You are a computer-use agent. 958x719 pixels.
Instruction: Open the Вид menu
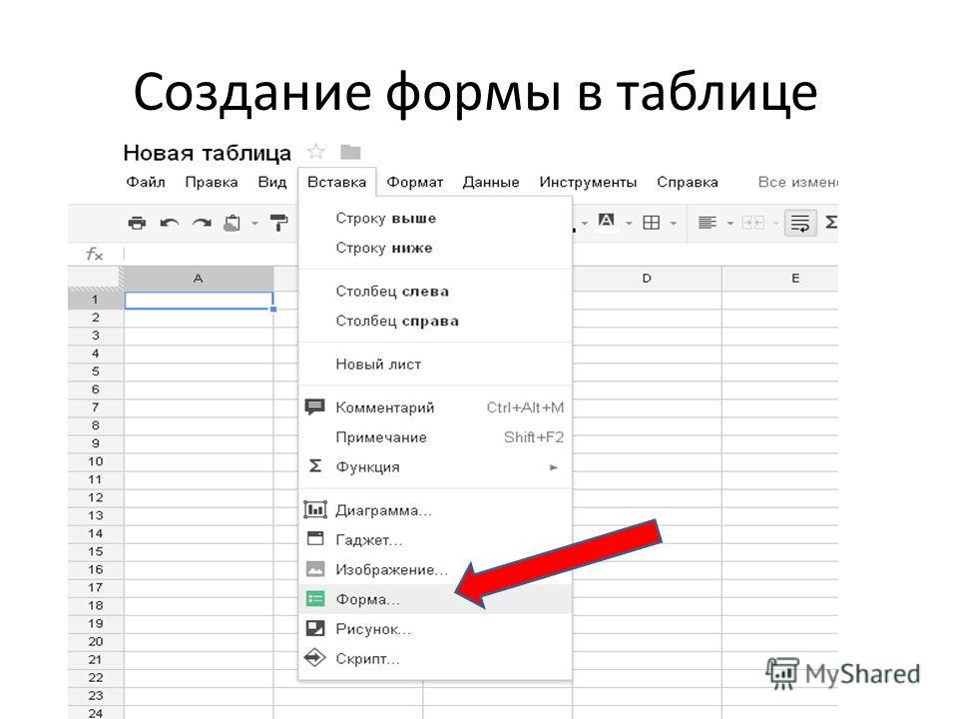[x=271, y=182]
